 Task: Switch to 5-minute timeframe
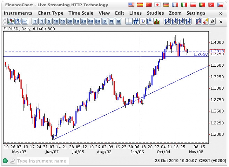click(x=49, y=21)
